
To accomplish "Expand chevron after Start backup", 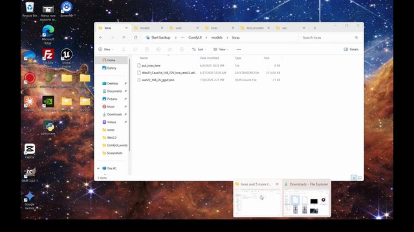I will pyautogui.click(x=175, y=37).
